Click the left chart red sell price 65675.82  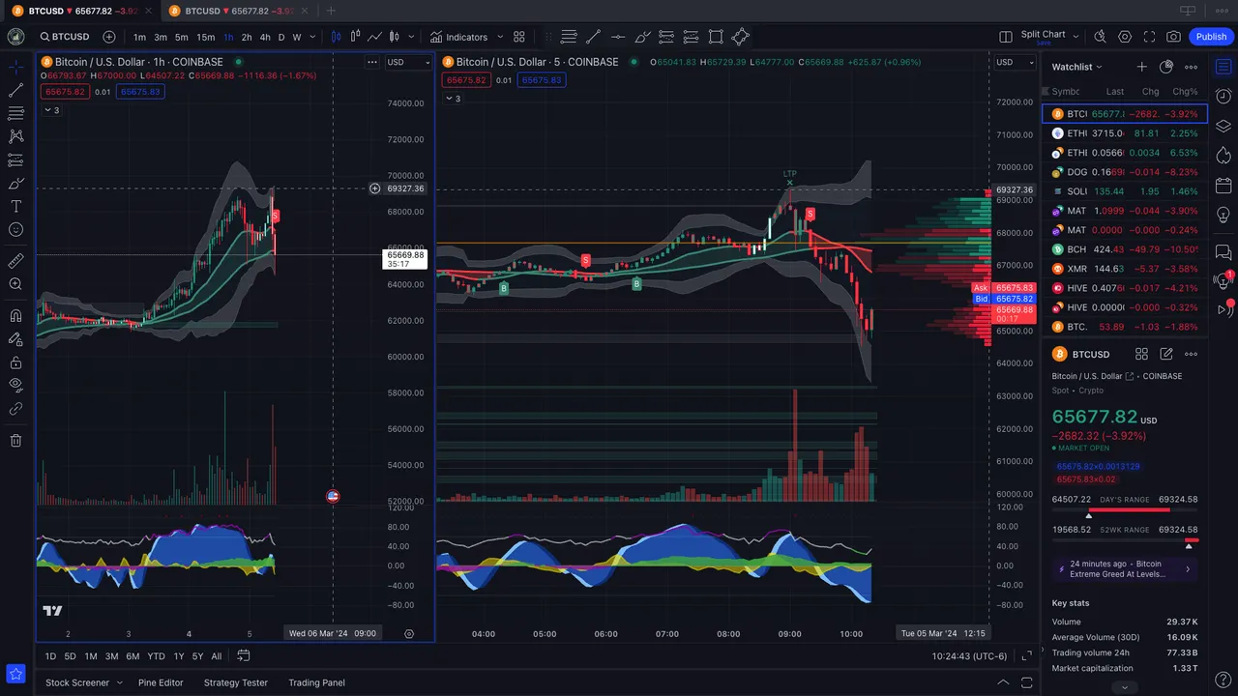[64, 92]
